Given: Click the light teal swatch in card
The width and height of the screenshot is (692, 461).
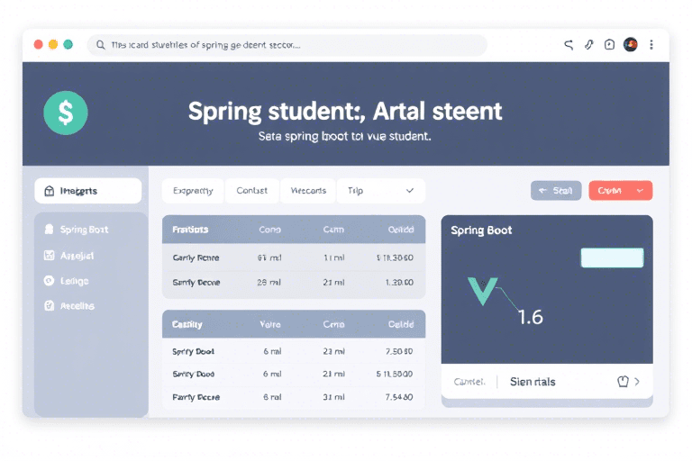Looking at the screenshot, I should pos(612,258).
